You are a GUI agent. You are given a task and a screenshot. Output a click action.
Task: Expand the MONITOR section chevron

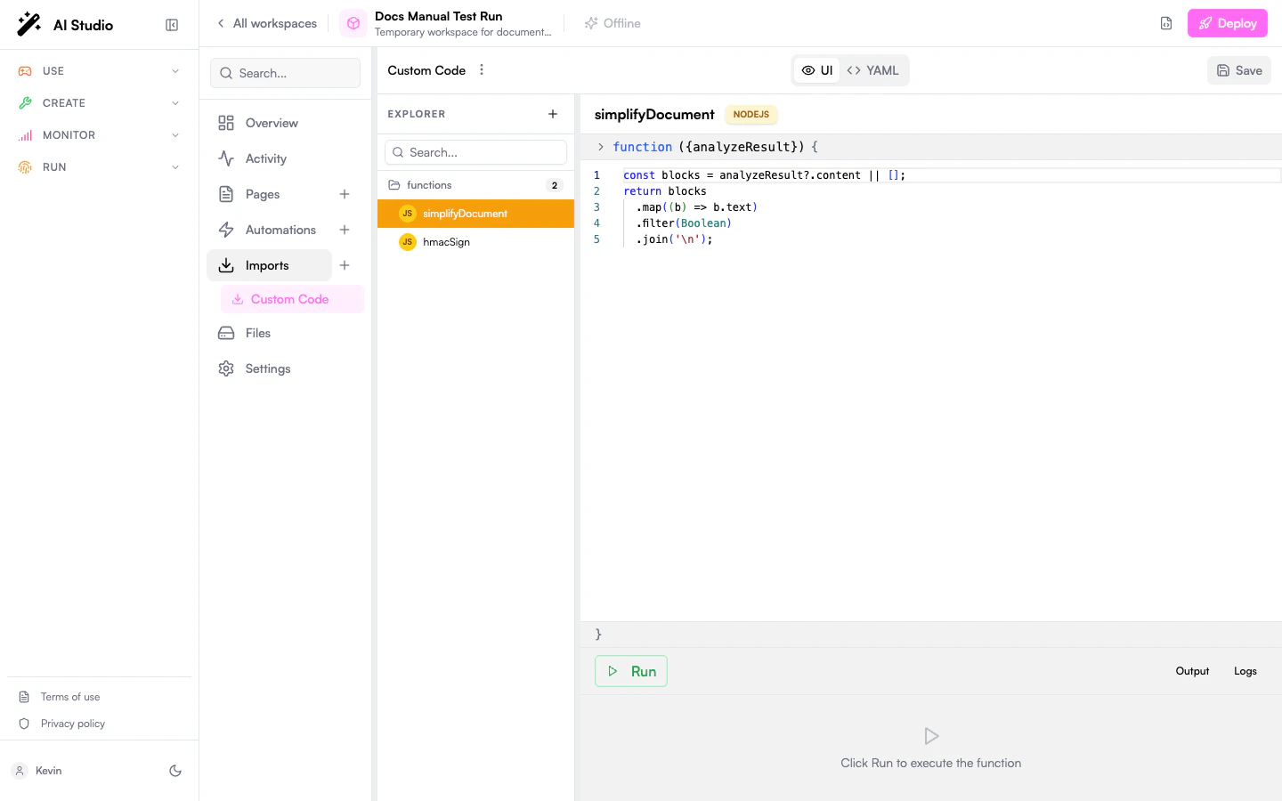pos(175,135)
